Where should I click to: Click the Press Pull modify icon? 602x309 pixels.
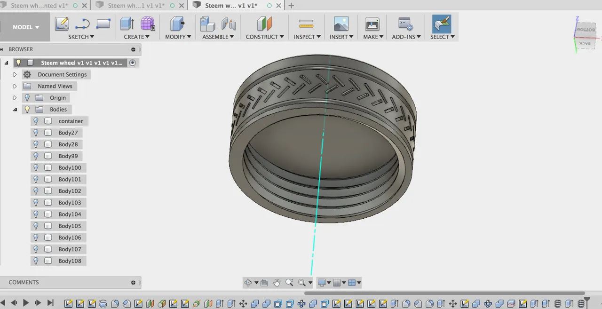click(177, 24)
